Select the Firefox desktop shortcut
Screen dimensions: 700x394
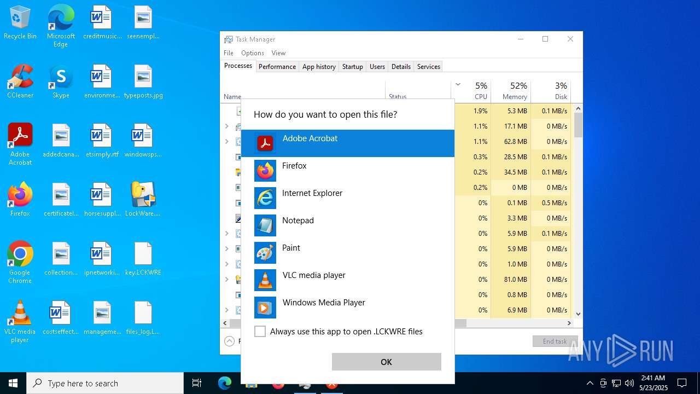point(20,200)
